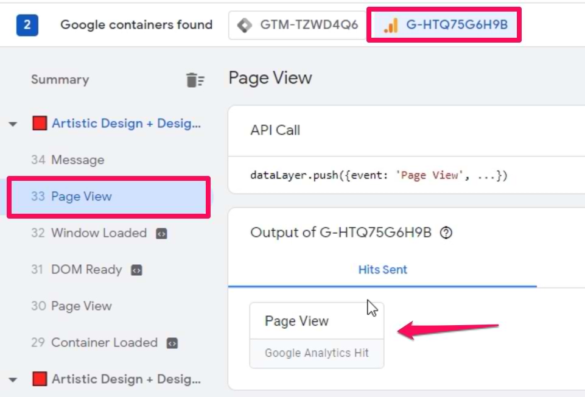Click the code icon next to Window Loaded
Image resolution: width=585 pixels, height=397 pixels.
click(x=161, y=234)
